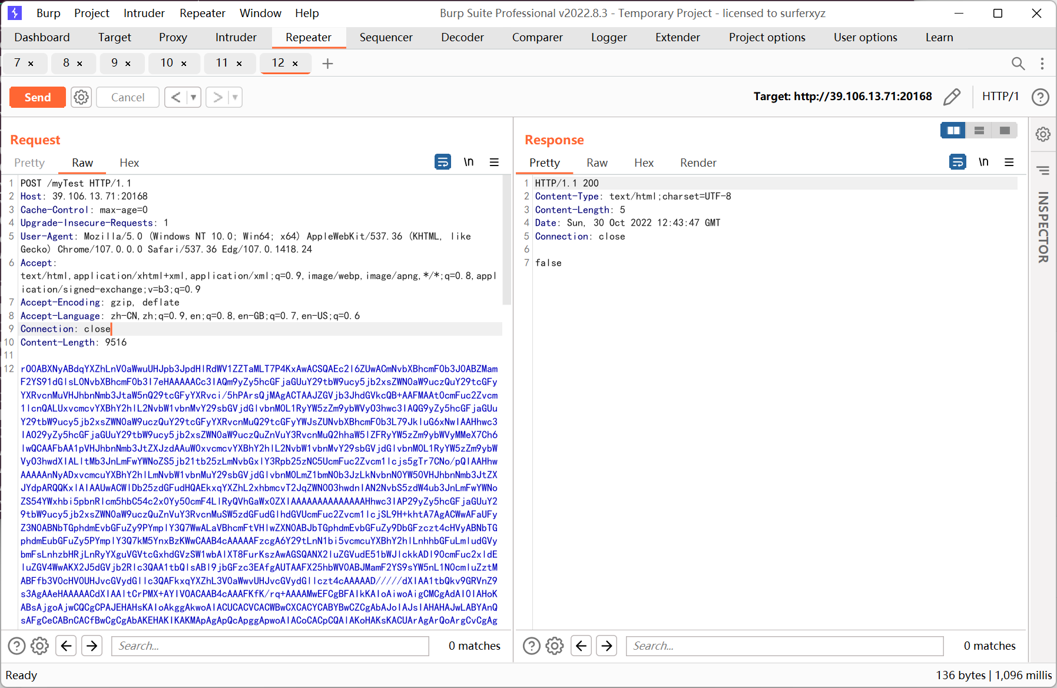Select the Response Raw view

pos(597,163)
